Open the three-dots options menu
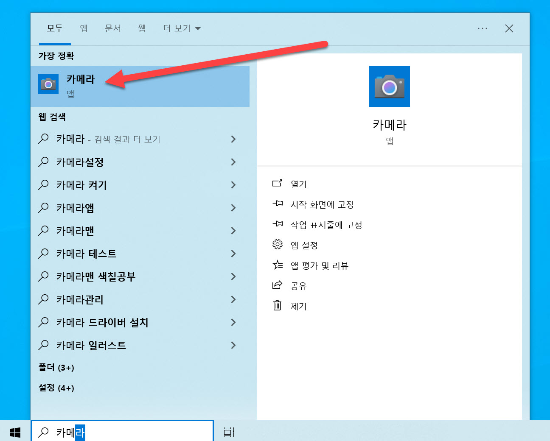The height and width of the screenshot is (441, 550). (483, 28)
